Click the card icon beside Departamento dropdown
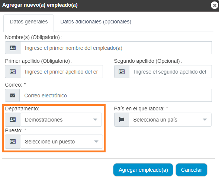Viewport: 219px width, 178px height. 13,120
